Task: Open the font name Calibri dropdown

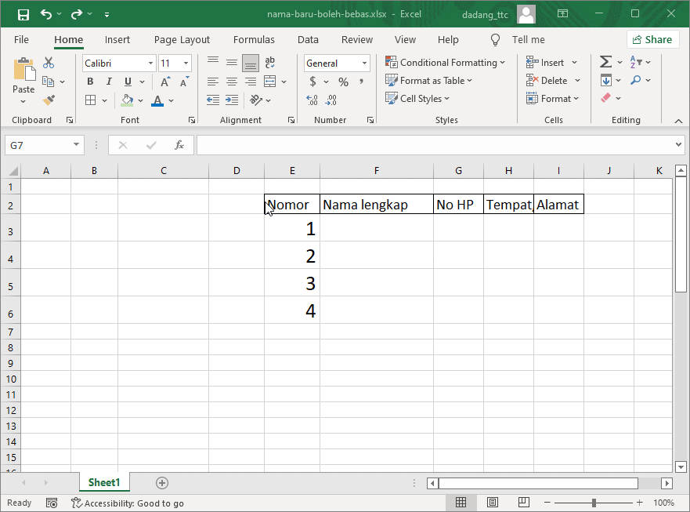Action: [x=150, y=64]
